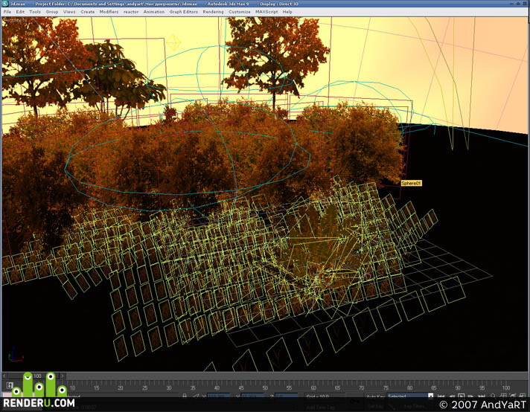Image resolution: width=530 pixels, height=412 pixels.
Task: Click the time slider left arrow
Action: (4, 376)
